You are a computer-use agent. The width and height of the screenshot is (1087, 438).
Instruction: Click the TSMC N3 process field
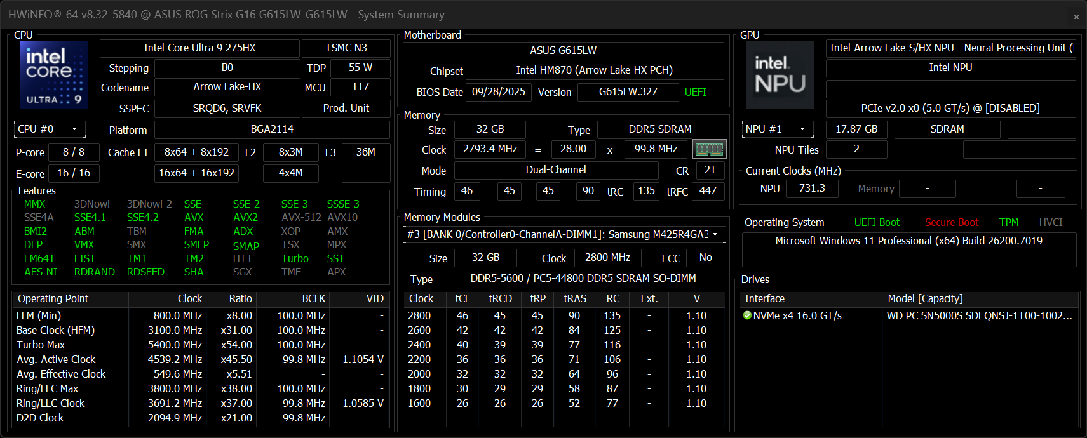tap(346, 48)
